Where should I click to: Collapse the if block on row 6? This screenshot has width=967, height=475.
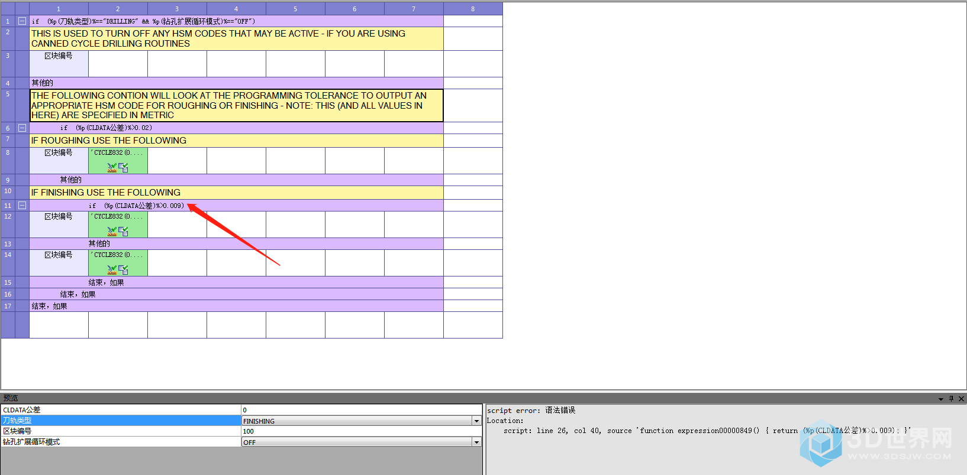[22, 128]
